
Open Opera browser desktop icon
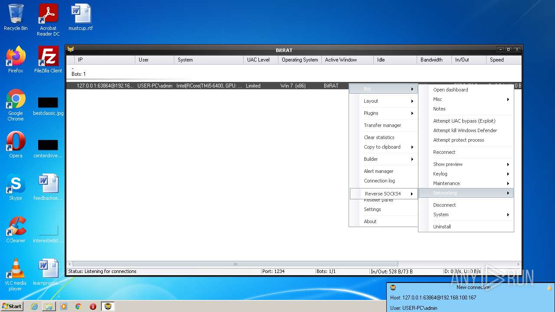[x=16, y=145]
